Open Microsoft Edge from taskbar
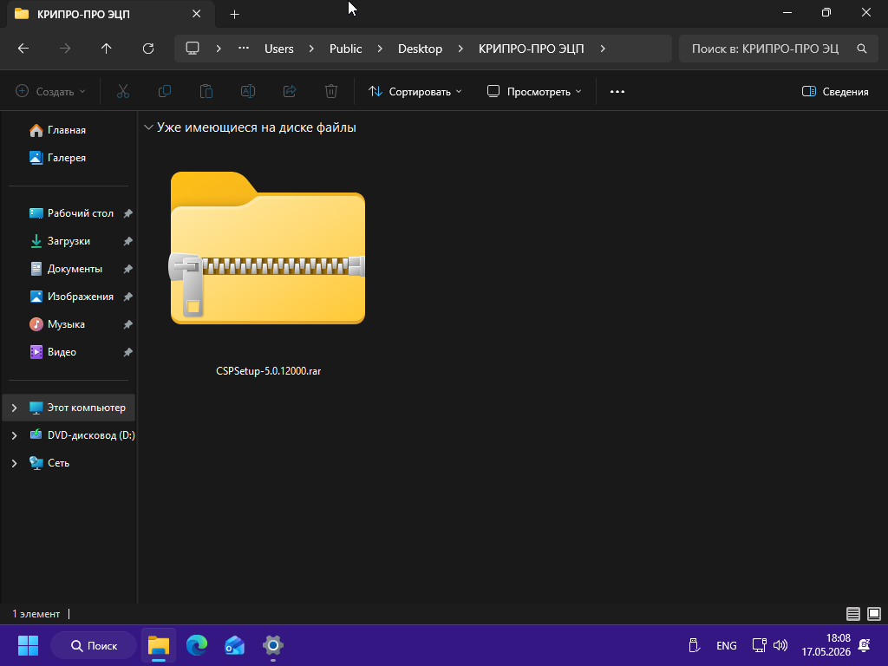 point(197,645)
